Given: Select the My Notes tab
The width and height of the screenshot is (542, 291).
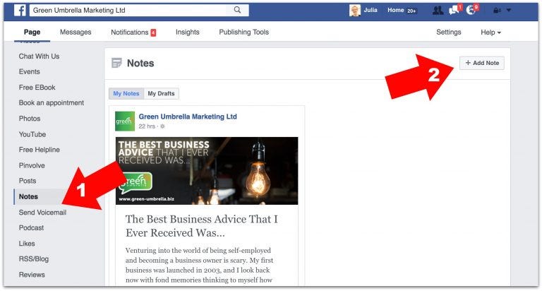Looking at the screenshot, I should (x=126, y=93).
